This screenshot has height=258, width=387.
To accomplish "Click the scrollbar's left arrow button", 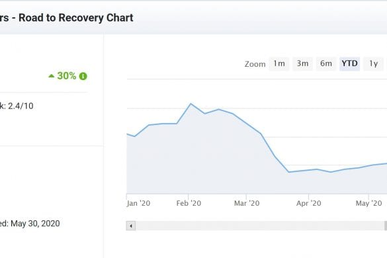I will pyautogui.click(x=131, y=226).
